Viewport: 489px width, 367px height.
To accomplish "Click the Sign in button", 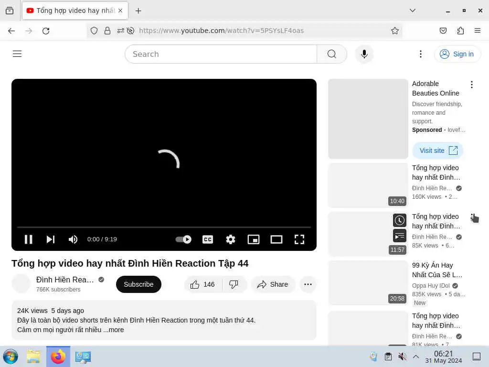I will click(x=457, y=54).
